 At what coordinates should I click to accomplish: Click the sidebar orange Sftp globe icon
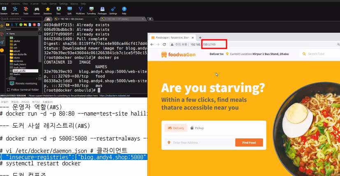click(2, 50)
